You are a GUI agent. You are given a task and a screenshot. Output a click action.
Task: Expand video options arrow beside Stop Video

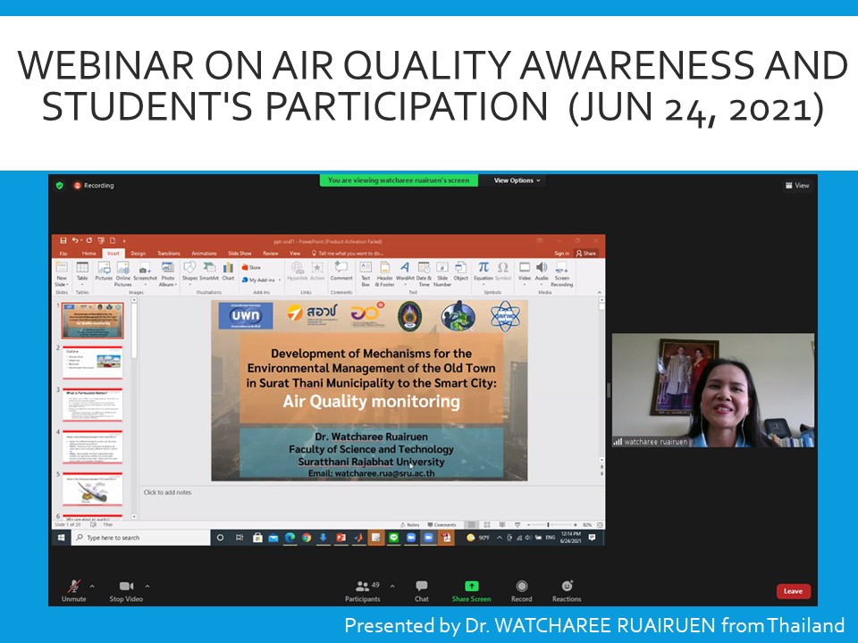tap(147, 586)
